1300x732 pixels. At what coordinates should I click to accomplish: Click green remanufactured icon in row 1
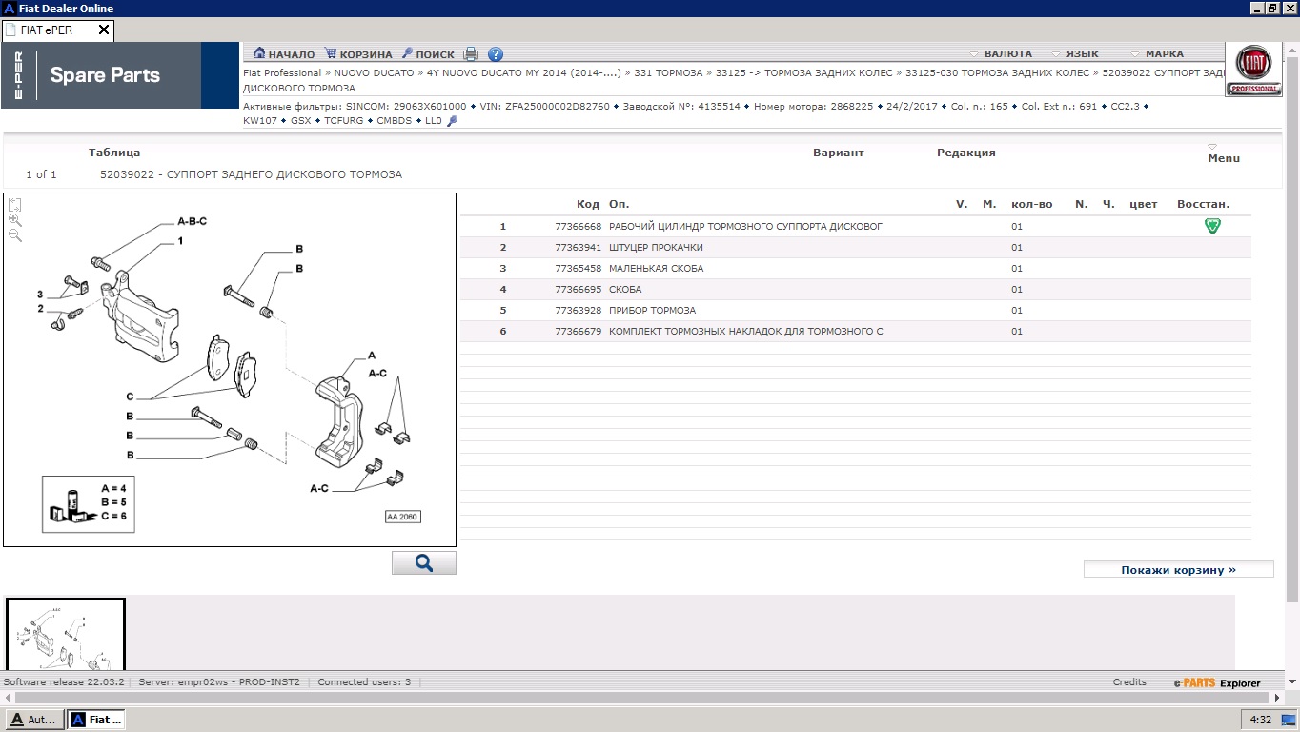coord(1212,226)
